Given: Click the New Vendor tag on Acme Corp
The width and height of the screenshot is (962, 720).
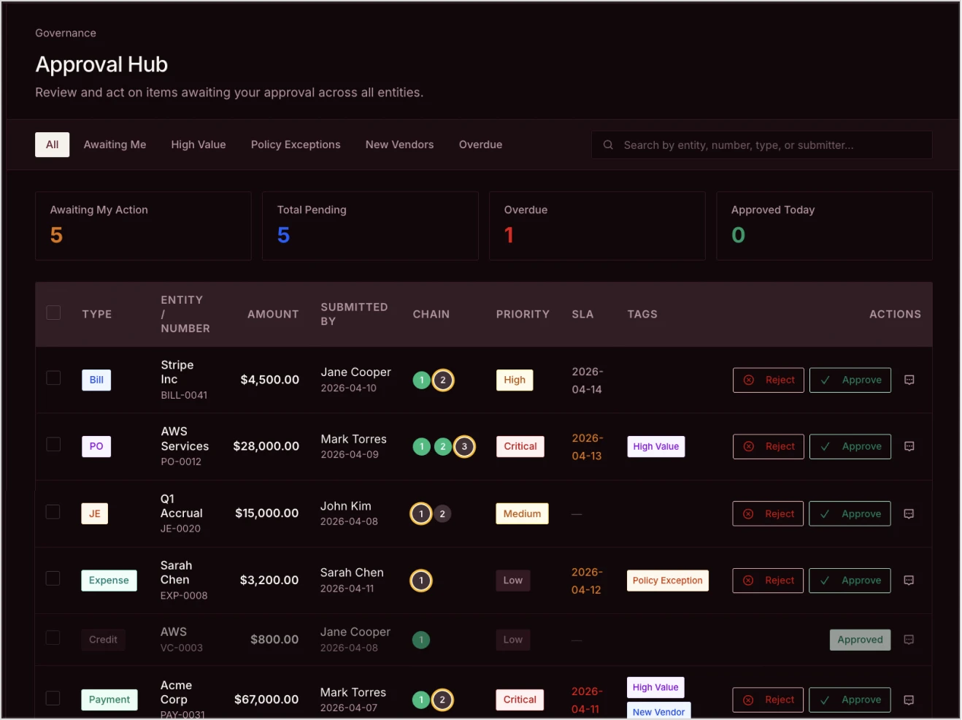Looking at the screenshot, I should 658,711.
